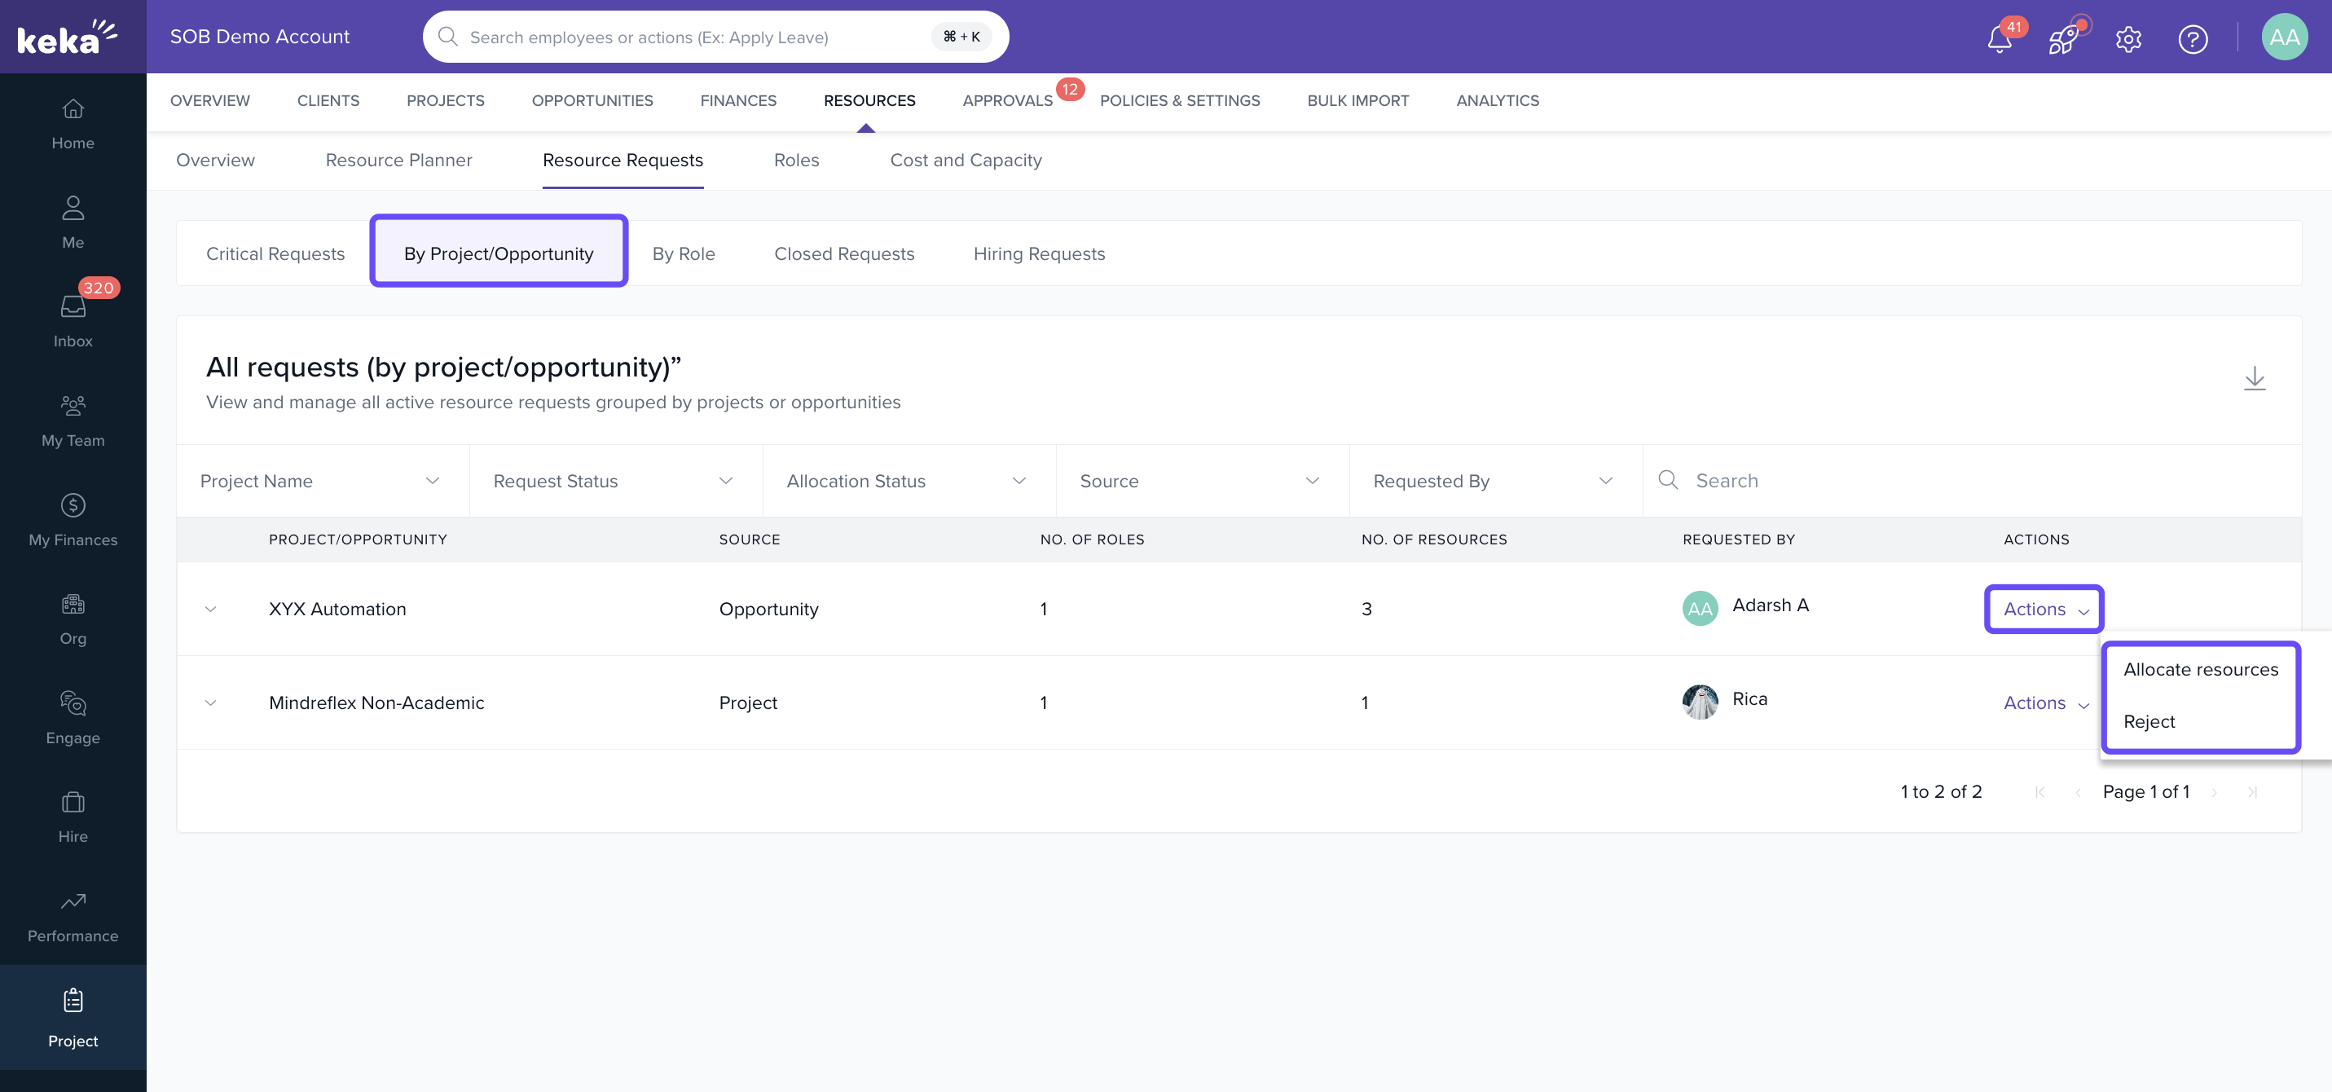
Task: Expand the Mindreflex Non-Academic row
Action: (x=210, y=702)
